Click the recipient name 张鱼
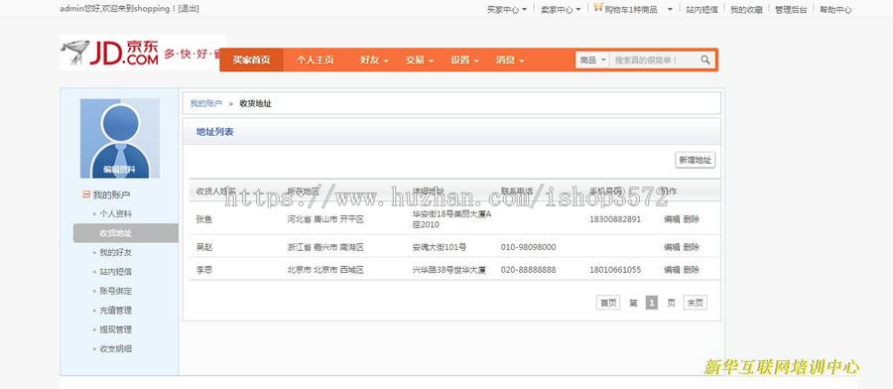This screenshot has width=893, height=389. click(x=204, y=219)
